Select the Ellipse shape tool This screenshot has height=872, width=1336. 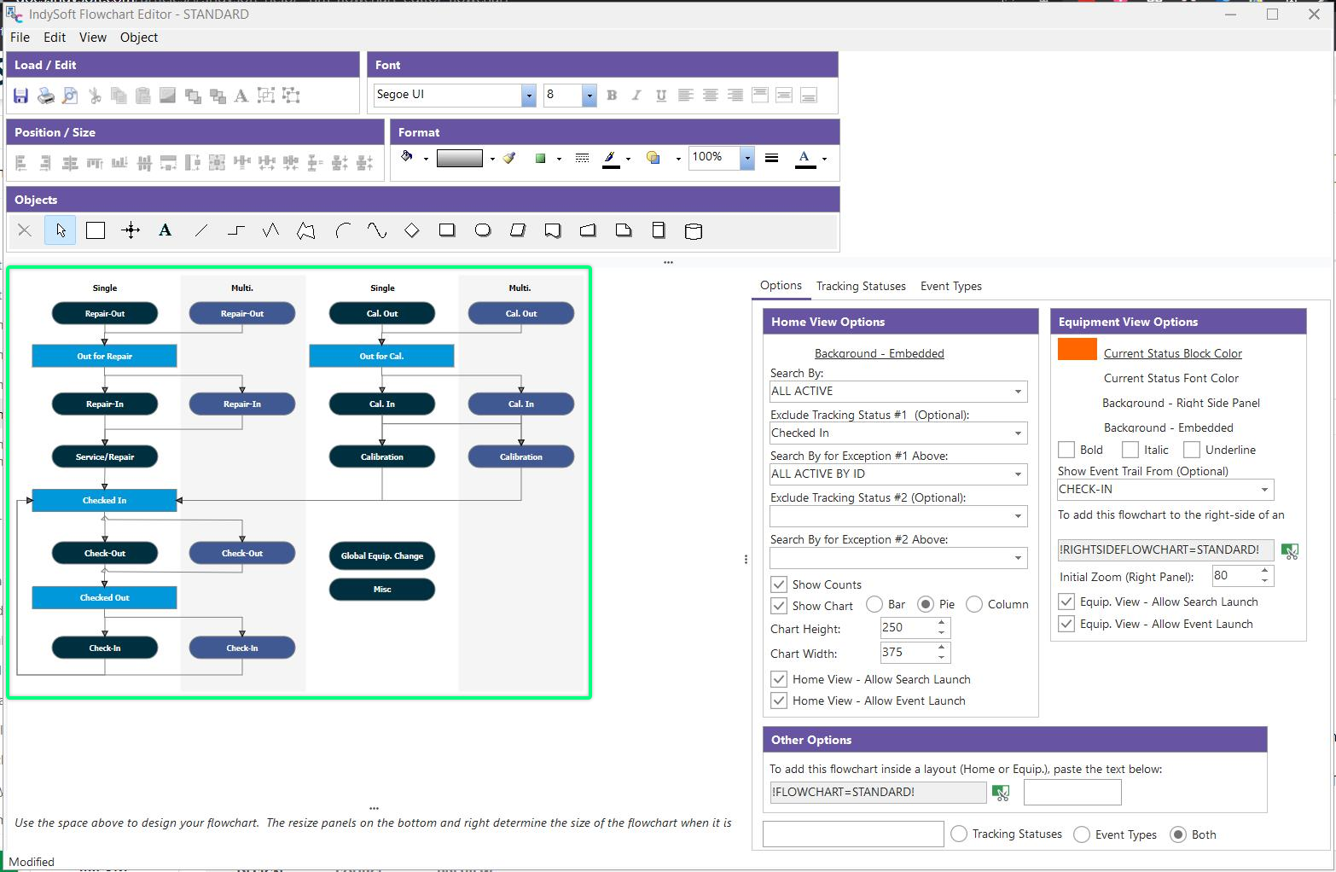pos(483,230)
